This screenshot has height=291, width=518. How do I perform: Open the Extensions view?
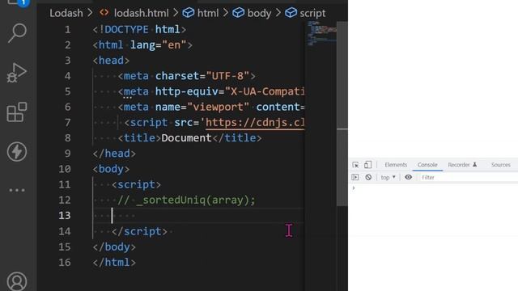[x=17, y=112]
